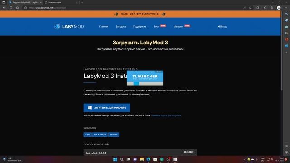Open the browser Extensions icon
This screenshot has width=290, height=163.
click(258, 8)
